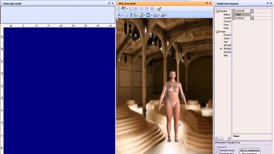Select Environment item under Props

coord(227,49)
